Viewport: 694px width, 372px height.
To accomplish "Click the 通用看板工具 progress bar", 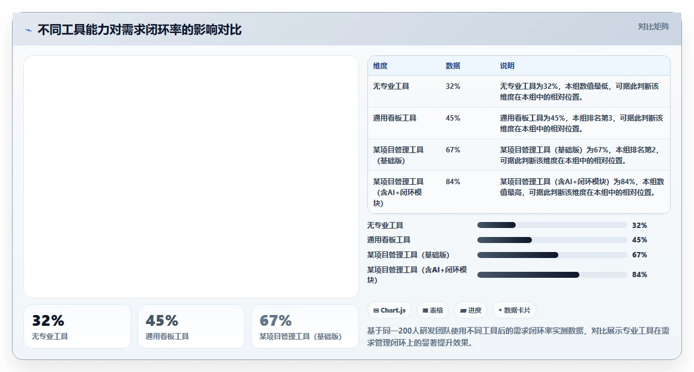I will tap(552, 240).
